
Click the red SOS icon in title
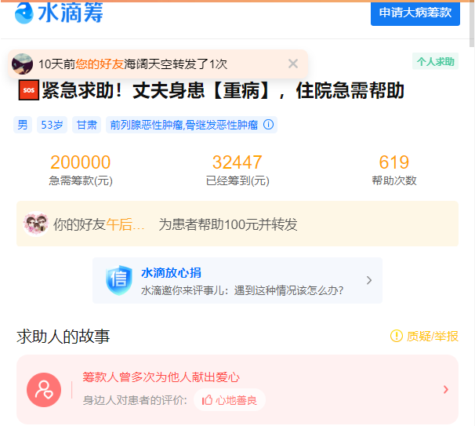(x=28, y=91)
